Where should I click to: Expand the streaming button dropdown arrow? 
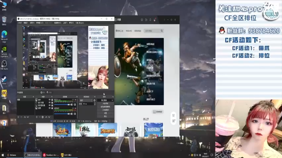(112, 100)
